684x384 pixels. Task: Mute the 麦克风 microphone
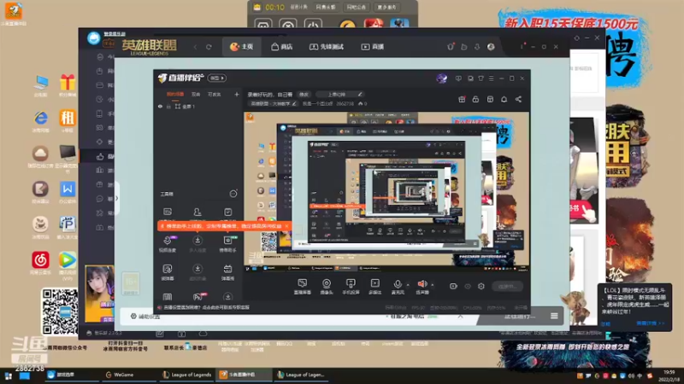[x=398, y=287]
